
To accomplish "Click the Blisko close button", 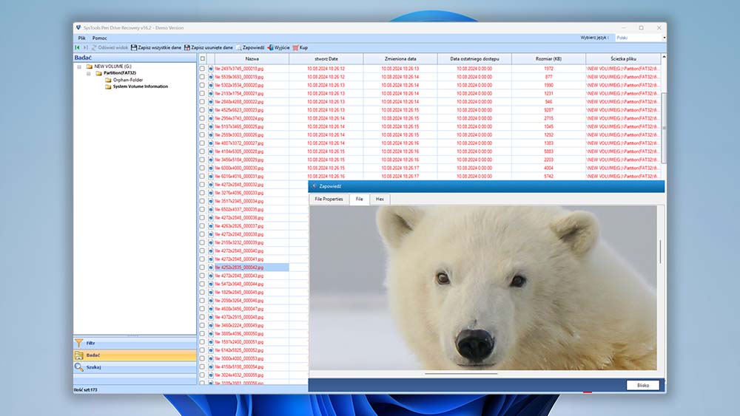I will 643,386.
